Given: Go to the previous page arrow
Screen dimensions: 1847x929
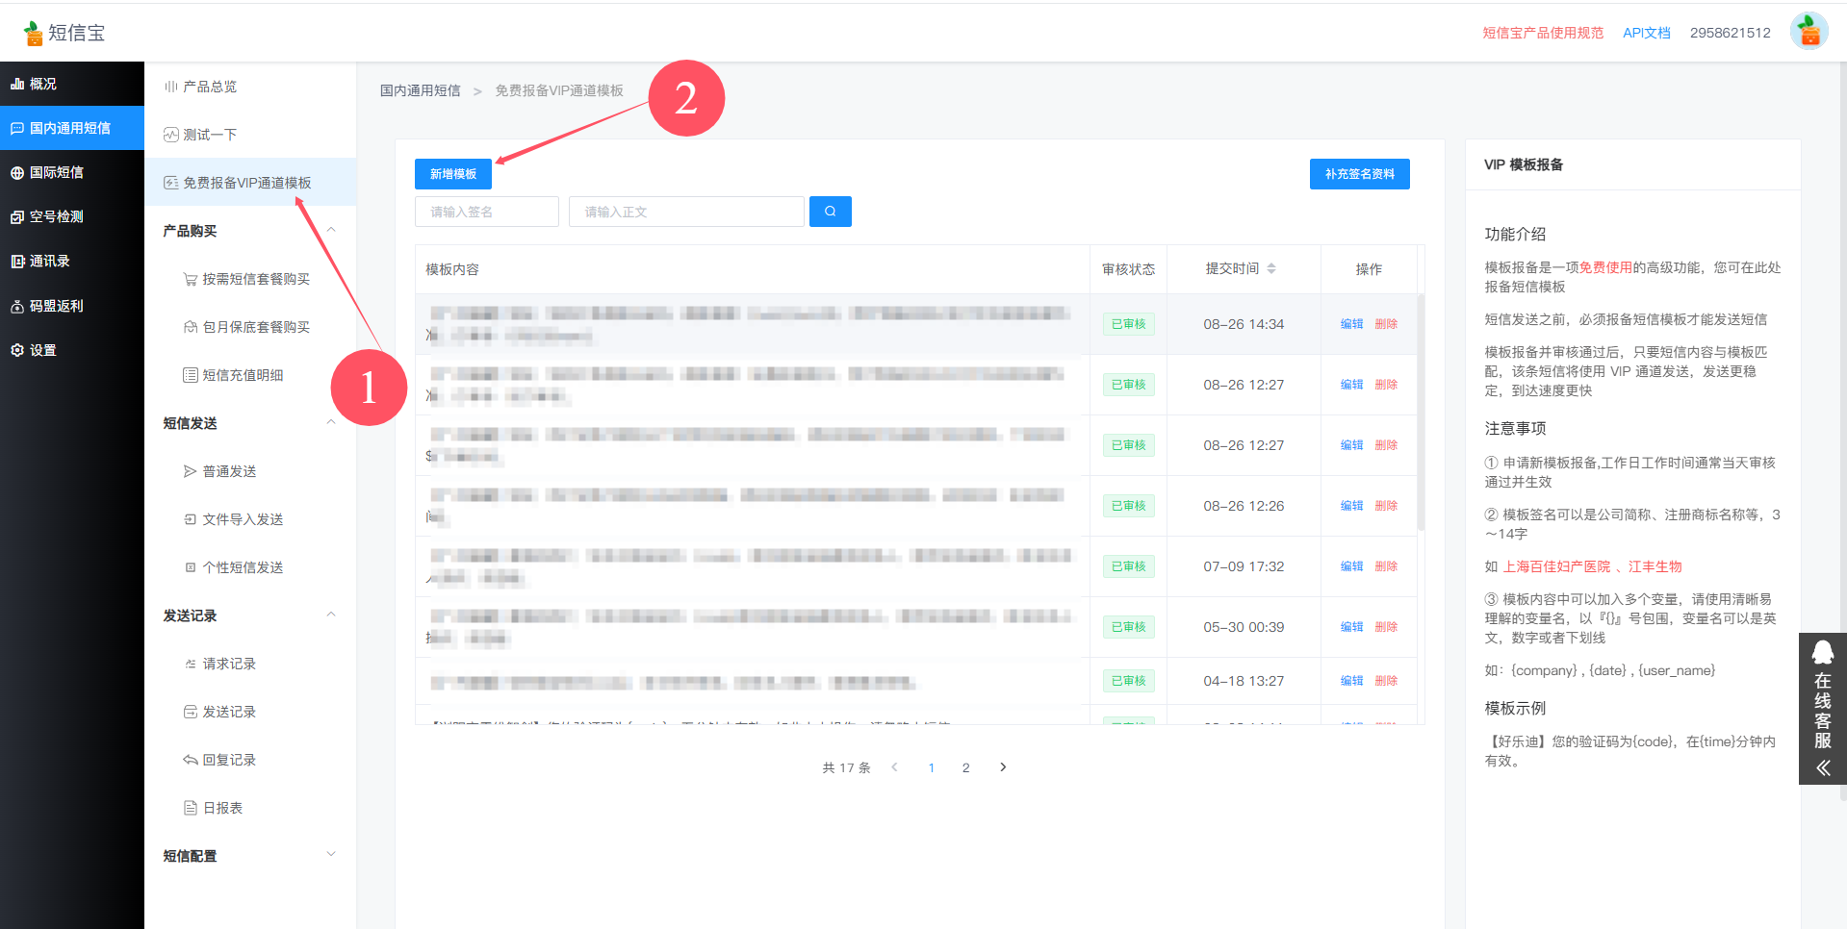Looking at the screenshot, I should click(895, 767).
